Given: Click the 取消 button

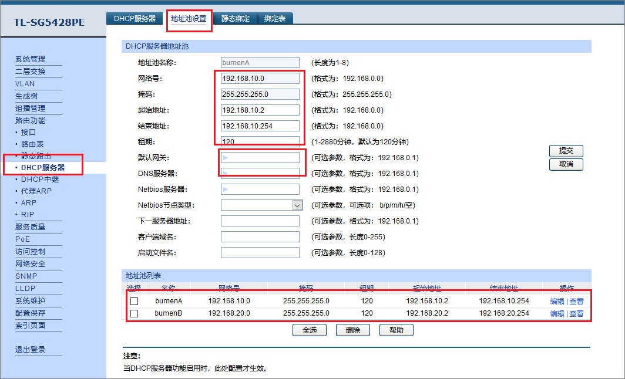Looking at the screenshot, I should [566, 164].
